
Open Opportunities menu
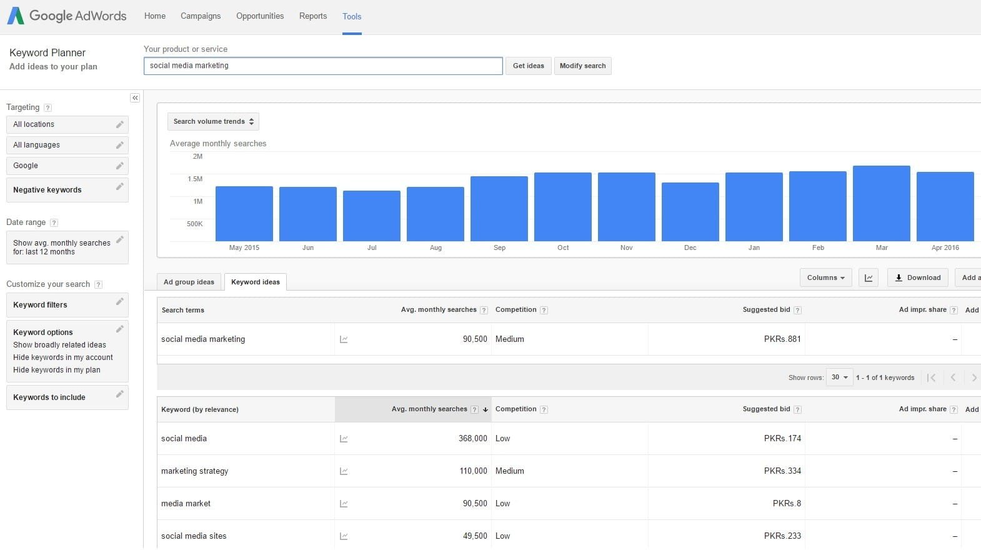[x=260, y=16]
